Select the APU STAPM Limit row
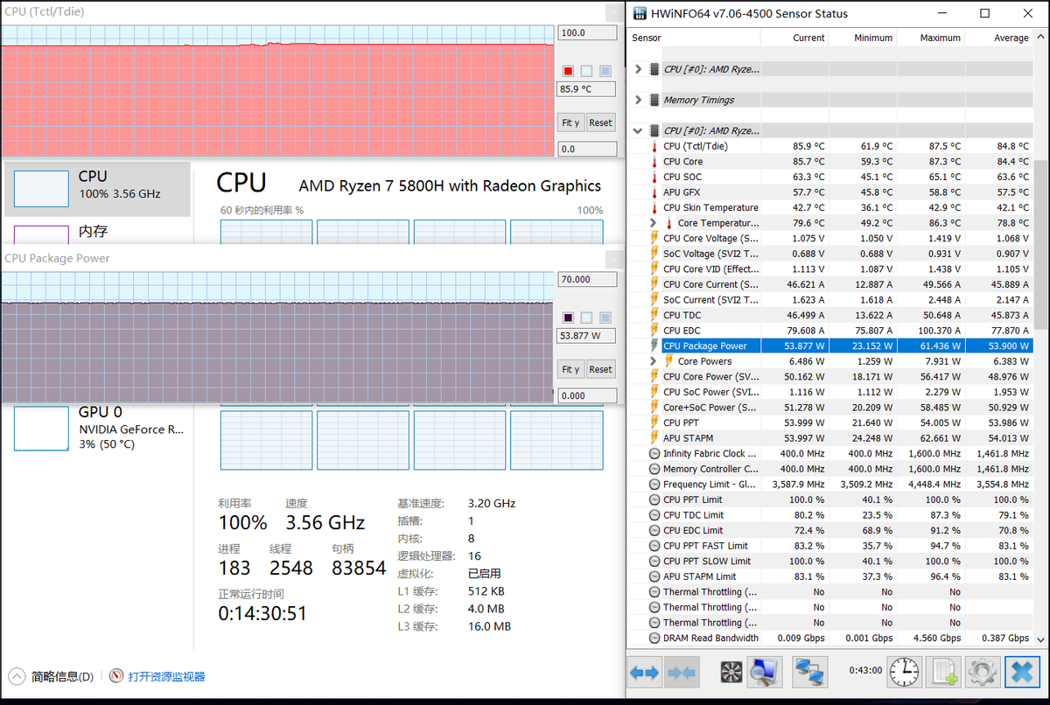 830,576
